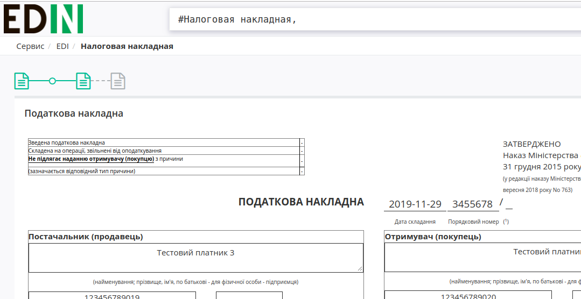Image resolution: width=581 pixels, height=299 pixels.
Task: Click value cell for Складена на операції row
Action: click(302, 151)
